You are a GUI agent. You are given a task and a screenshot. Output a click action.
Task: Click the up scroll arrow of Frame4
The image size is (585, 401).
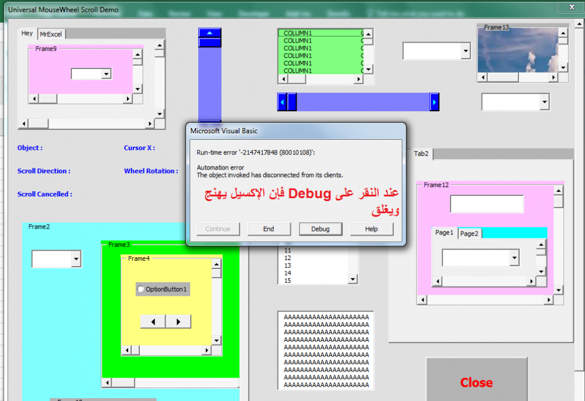coord(217,264)
